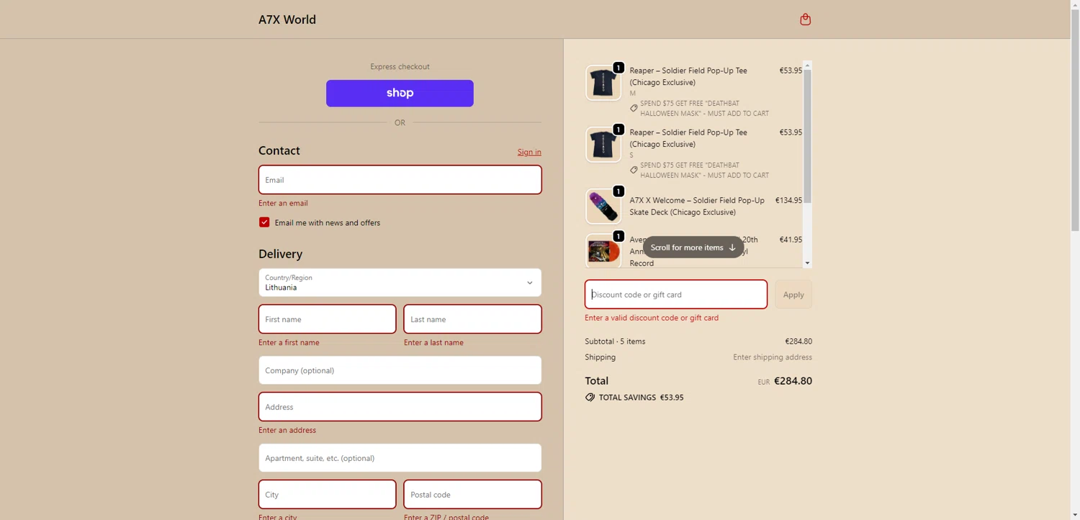
Task: Click quantity badge on size M tee
Action: [x=618, y=68]
